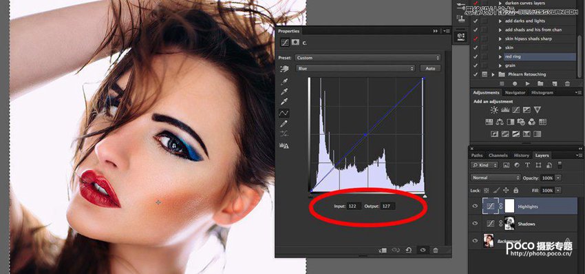Click the view previous state icon
This screenshot has height=274, width=585.
tap(396, 250)
